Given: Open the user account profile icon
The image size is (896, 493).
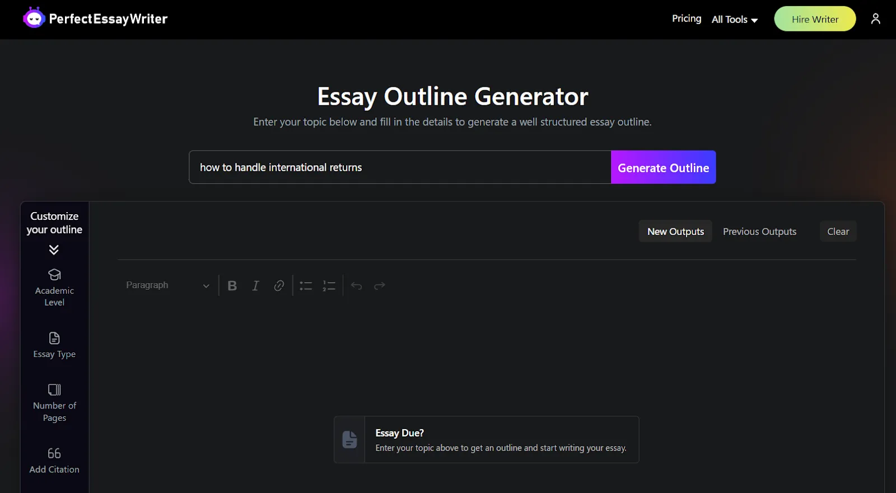Looking at the screenshot, I should (876, 19).
